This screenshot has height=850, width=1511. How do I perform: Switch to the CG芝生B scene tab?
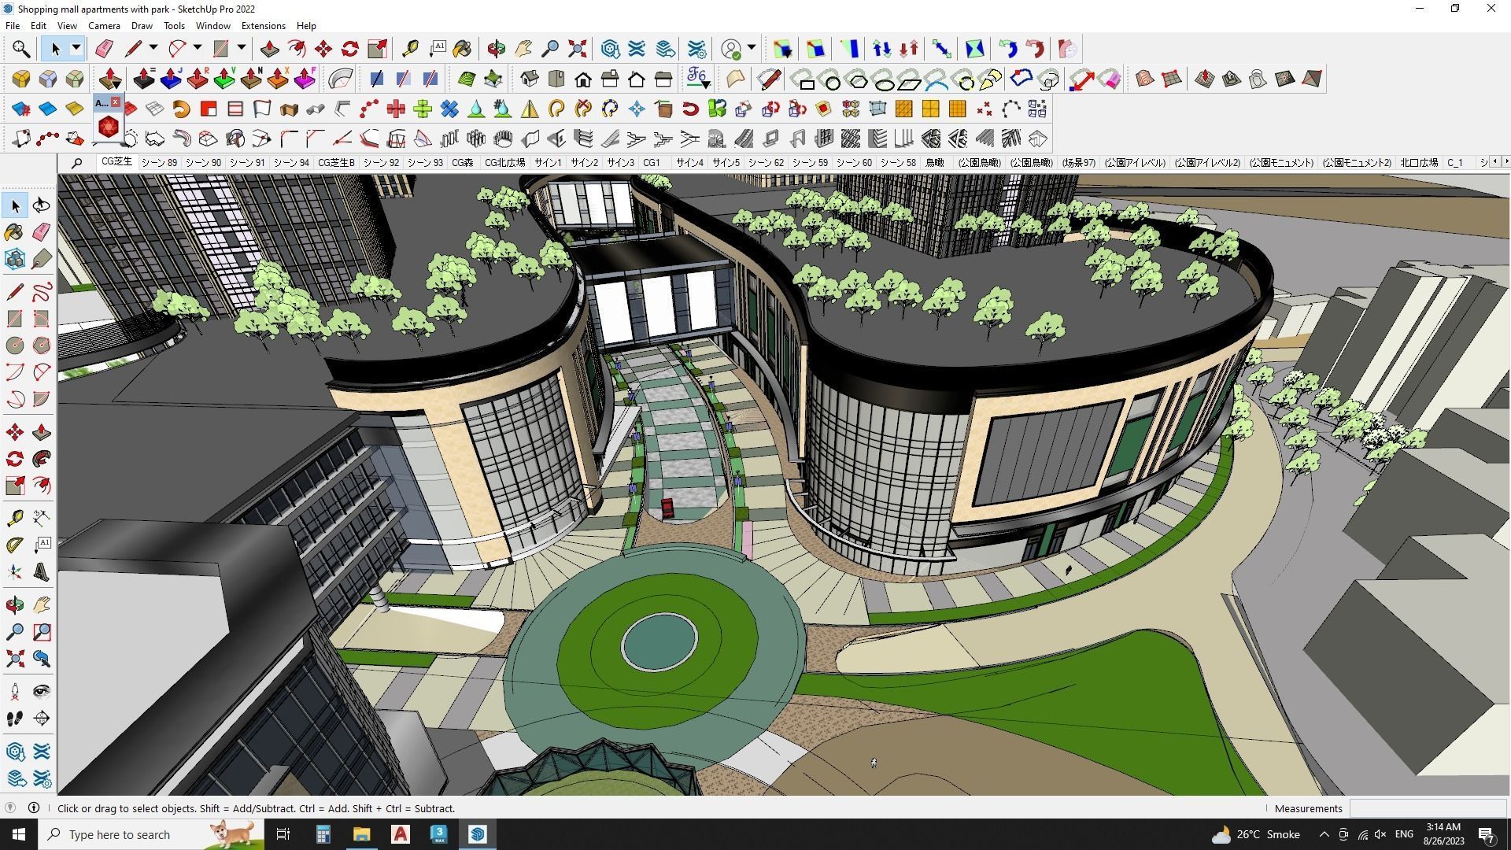[336, 163]
